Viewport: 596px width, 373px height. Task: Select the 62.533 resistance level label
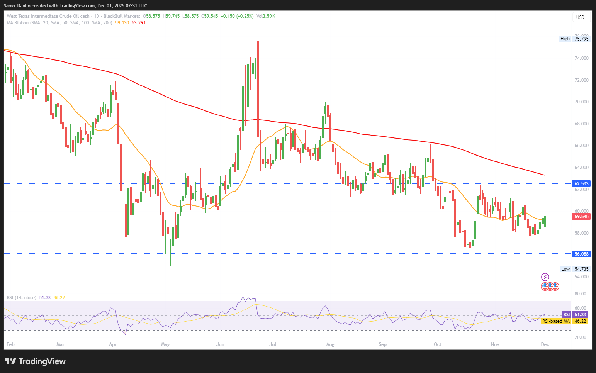581,184
